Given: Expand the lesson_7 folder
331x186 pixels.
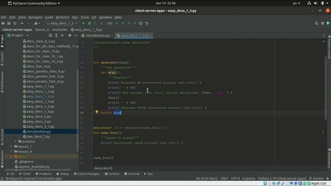Looking at the screenshot, I should (11, 146).
